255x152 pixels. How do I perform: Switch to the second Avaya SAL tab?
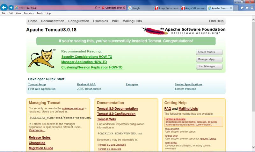point(193,8)
